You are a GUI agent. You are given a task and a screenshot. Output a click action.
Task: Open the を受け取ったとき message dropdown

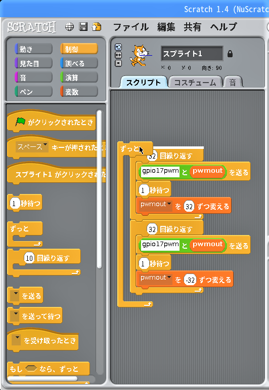pos(16,340)
